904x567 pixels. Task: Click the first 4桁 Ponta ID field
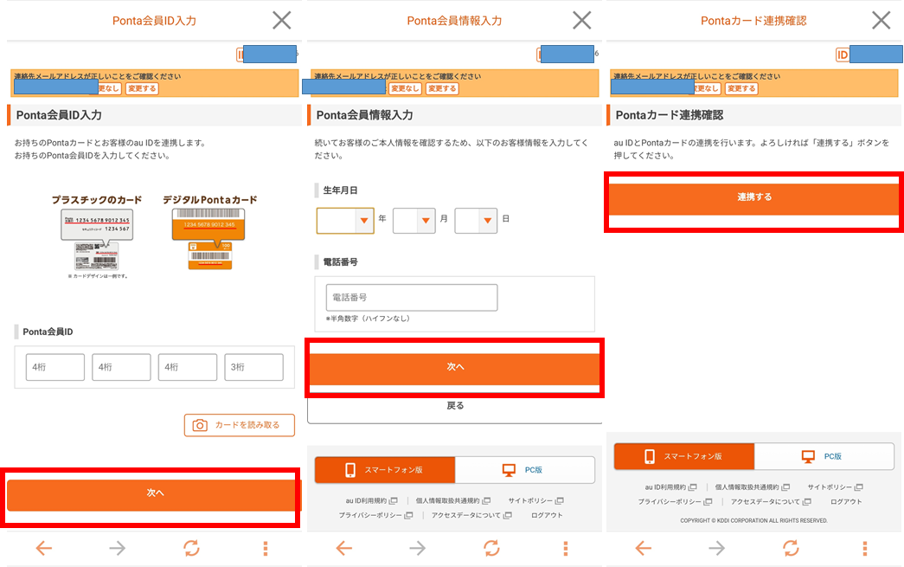pos(55,367)
